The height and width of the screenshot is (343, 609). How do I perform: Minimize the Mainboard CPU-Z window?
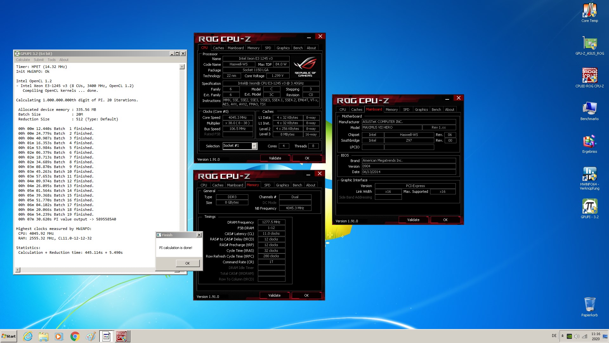click(447, 99)
